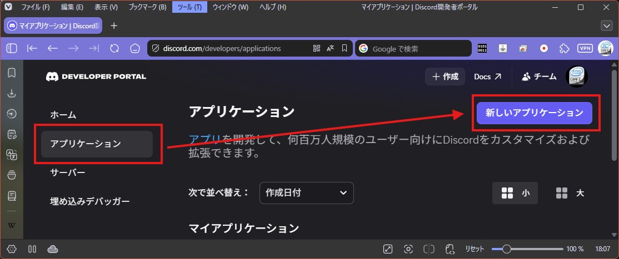Open Reading list panel in sidebar
Screen dimensions: 619x259
[x=12, y=196]
